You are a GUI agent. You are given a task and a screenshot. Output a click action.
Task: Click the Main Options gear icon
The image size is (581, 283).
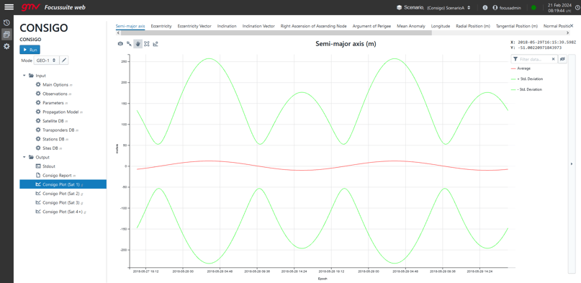(37, 84)
